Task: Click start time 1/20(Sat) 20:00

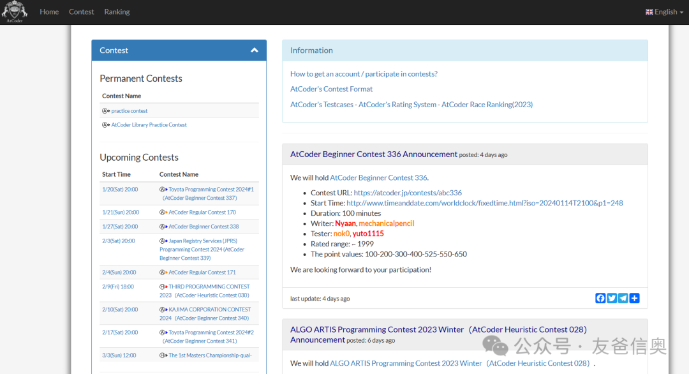Action: coord(120,190)
